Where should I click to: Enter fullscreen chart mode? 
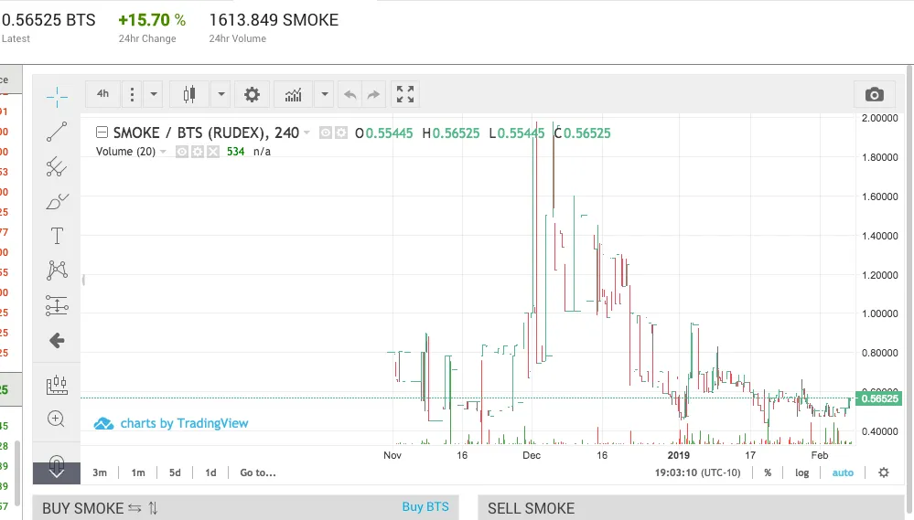coord(405,94)
